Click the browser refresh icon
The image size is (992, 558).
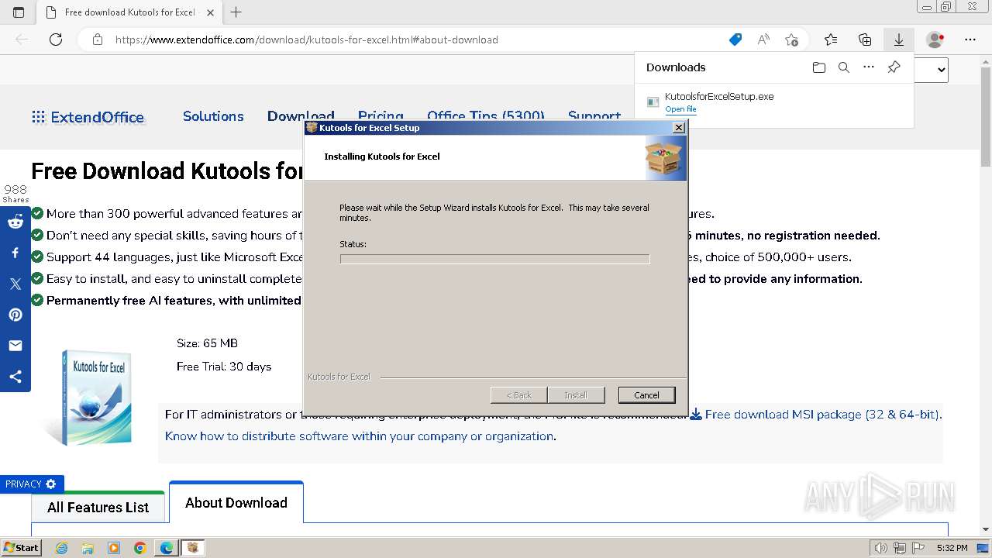coord(56,40)
